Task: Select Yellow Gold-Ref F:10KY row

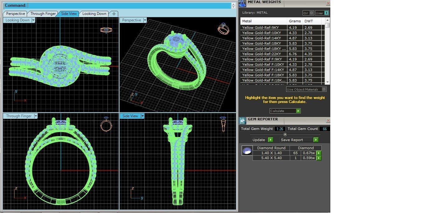Action: pyautogui.click(x=283, y=65)
